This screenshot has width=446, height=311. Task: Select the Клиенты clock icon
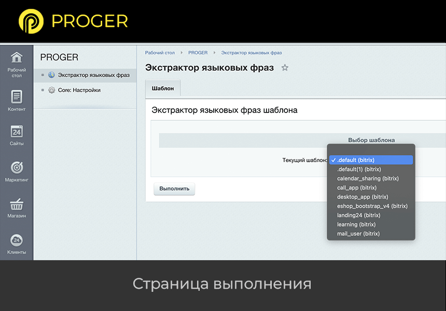point(17,241)
